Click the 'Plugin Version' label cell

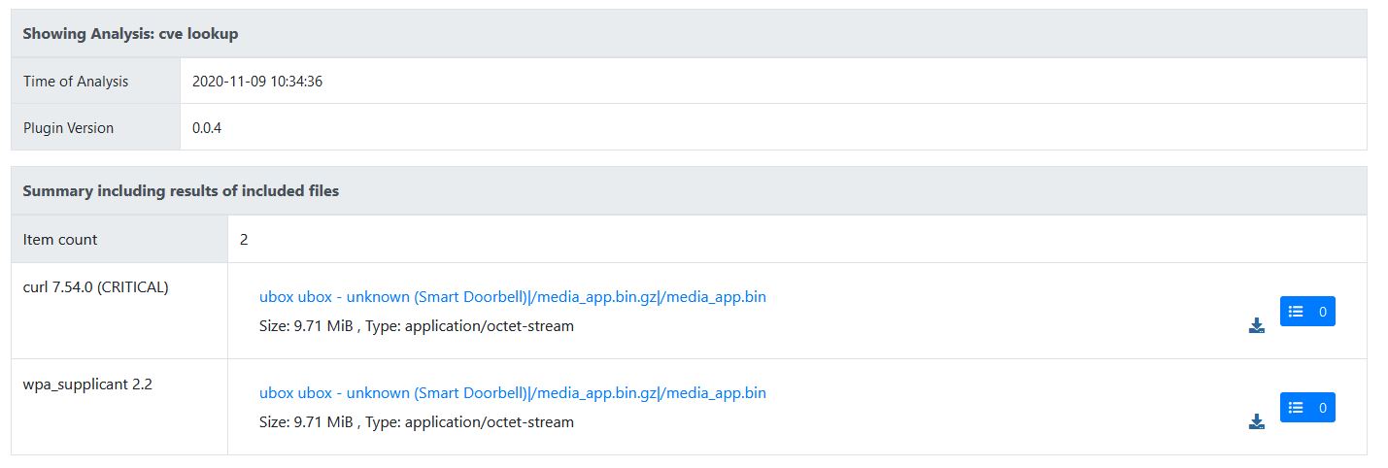point(68,128)
